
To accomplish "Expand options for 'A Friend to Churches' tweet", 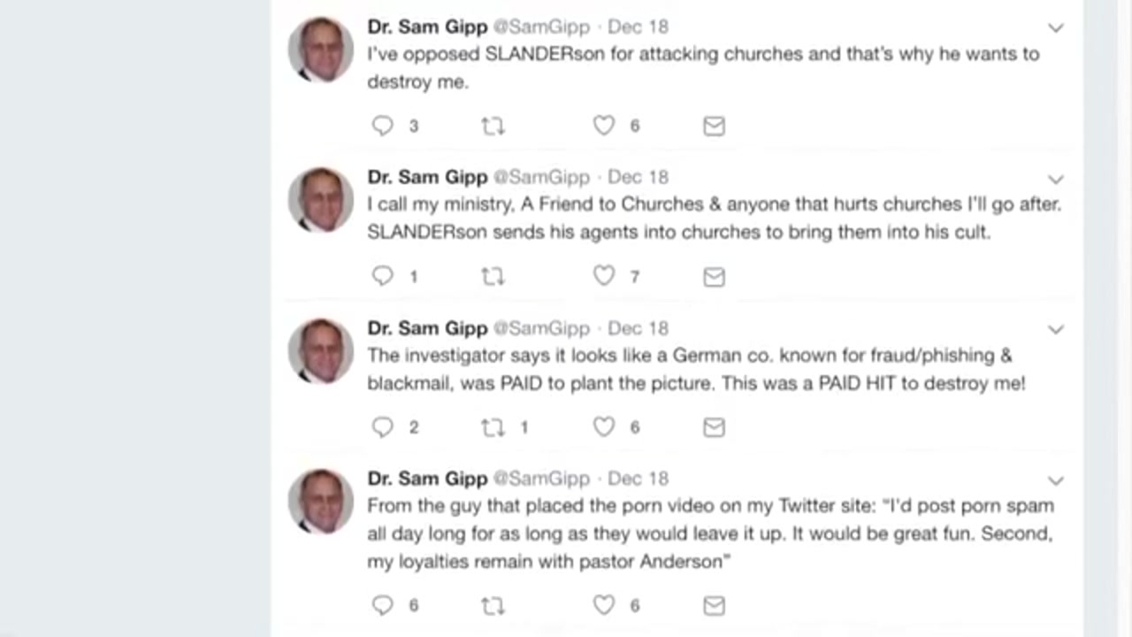I will point(1055,179).
